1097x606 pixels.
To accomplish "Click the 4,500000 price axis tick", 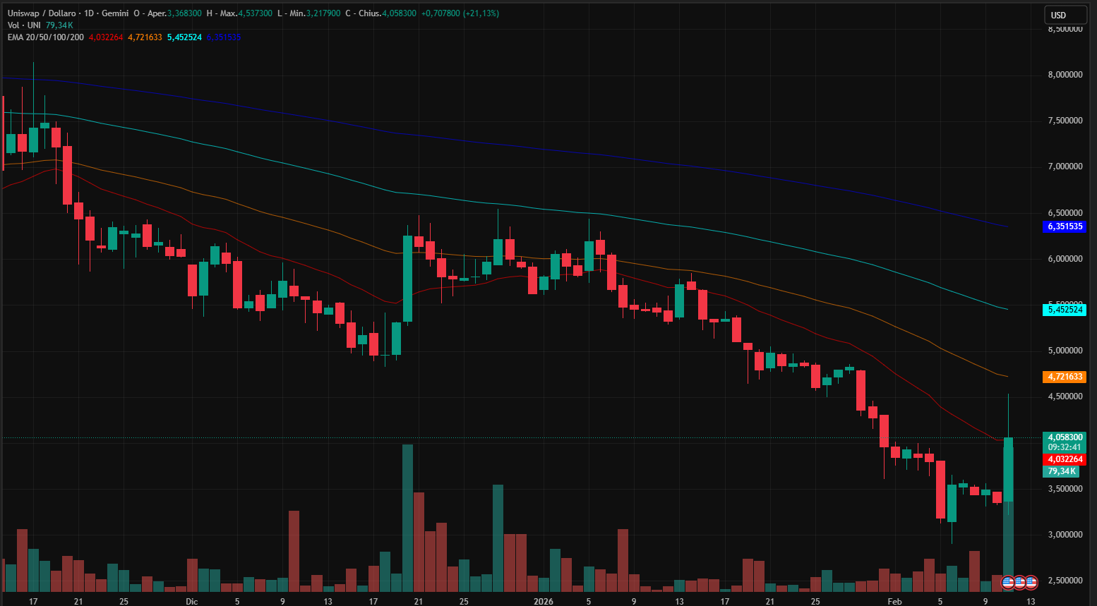I will point(1065,396).
